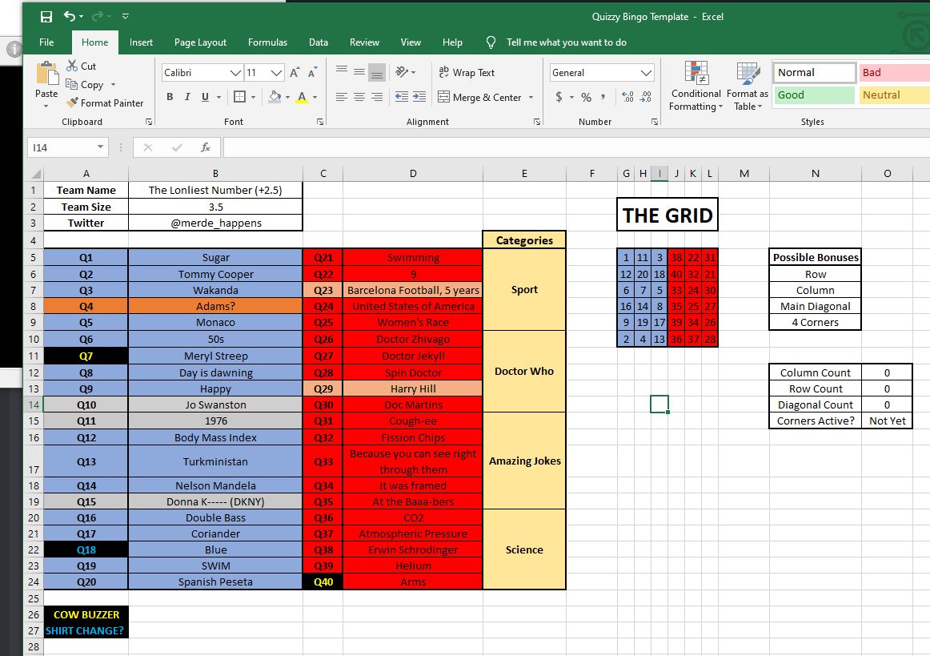This screenshot has width=930, height=656.
Task: Apply the Borders icon
Action: point(239,97)
